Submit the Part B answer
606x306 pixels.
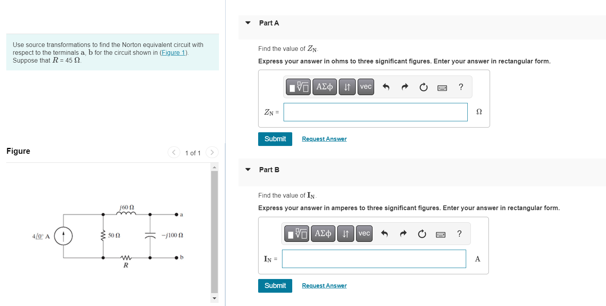pos(275,286)
